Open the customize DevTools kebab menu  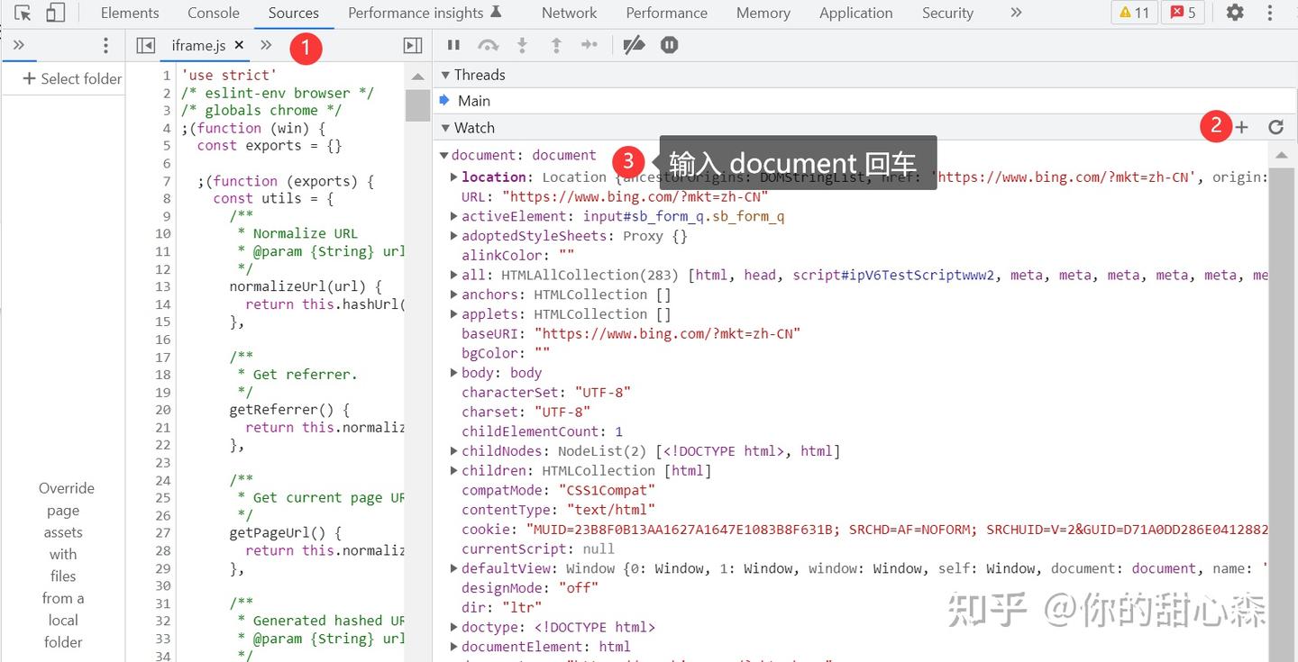[x=1271, y=13]
